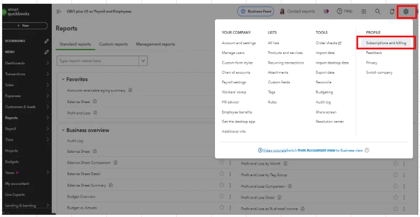Open the notifications bell icon
The image size is (420, 217).
point(392,11)
